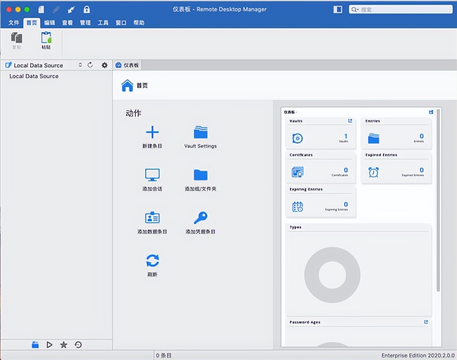Click the Add Credential Entry key icon

point(200,218)
